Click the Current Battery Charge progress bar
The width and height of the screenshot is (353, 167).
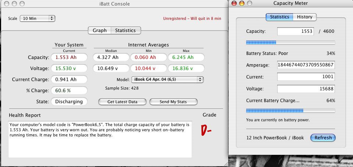tap(290, 111)
